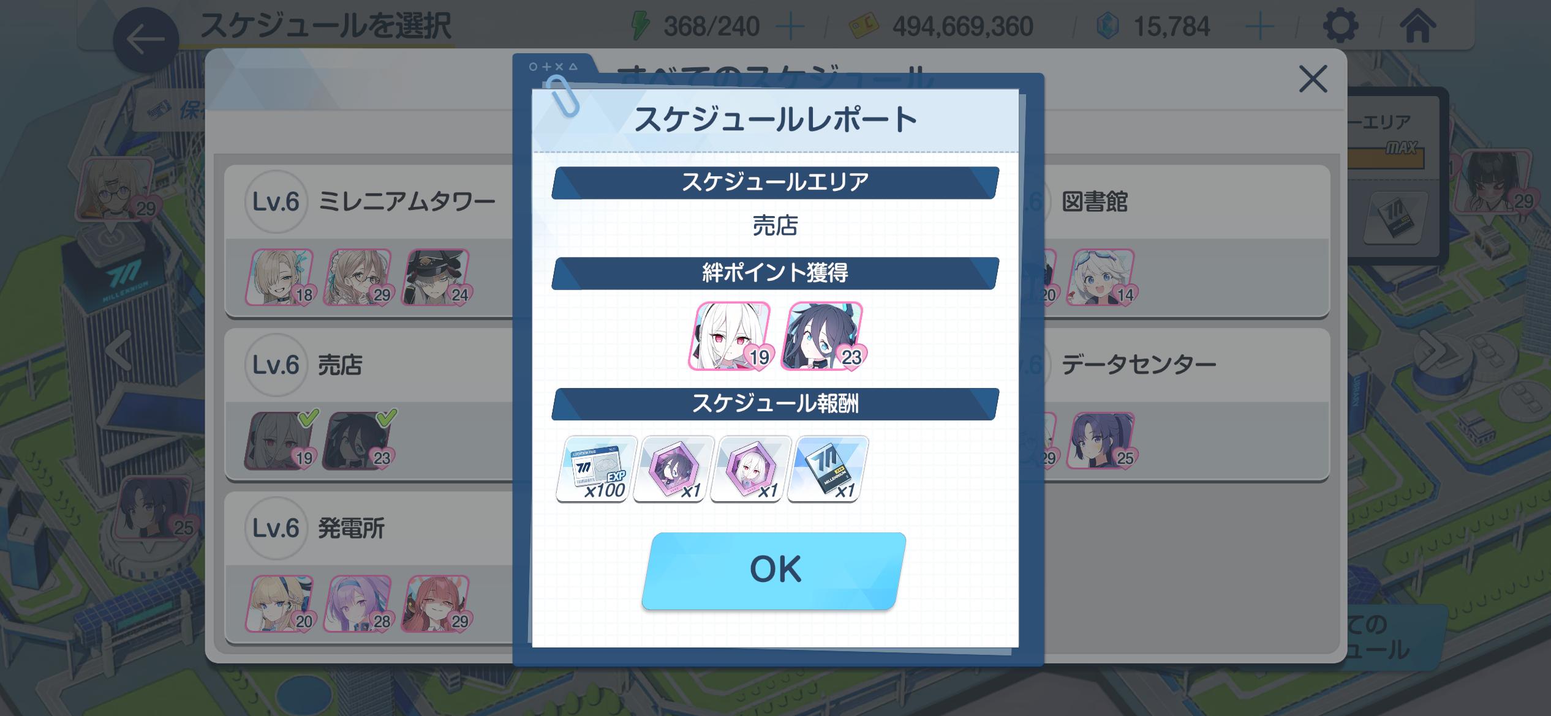Viewport: 1551px width, 716px height.
Task: Choose the 図書館 schedule entry
Action: coord(1186,241)
